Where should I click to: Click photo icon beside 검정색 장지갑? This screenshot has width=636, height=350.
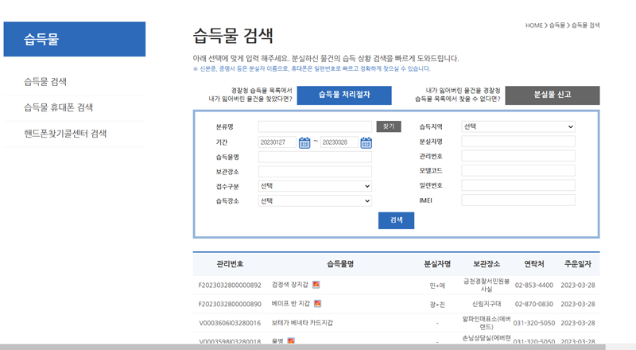316,284
